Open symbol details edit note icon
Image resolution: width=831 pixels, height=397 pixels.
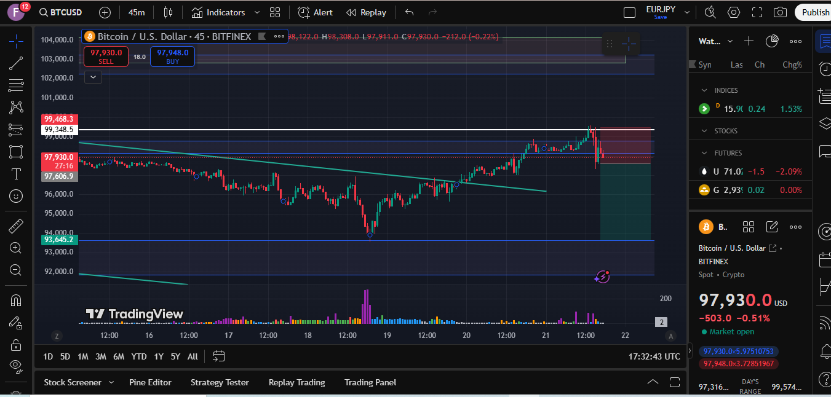coord(772,227)
